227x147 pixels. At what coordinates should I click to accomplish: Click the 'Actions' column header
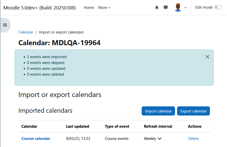195,126
